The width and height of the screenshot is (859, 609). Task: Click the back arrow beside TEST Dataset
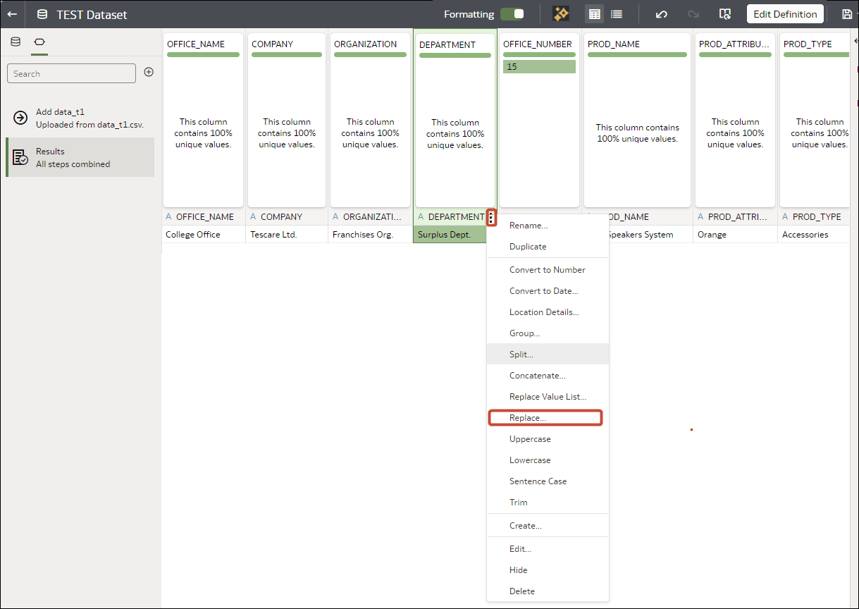tap(11, 13)
